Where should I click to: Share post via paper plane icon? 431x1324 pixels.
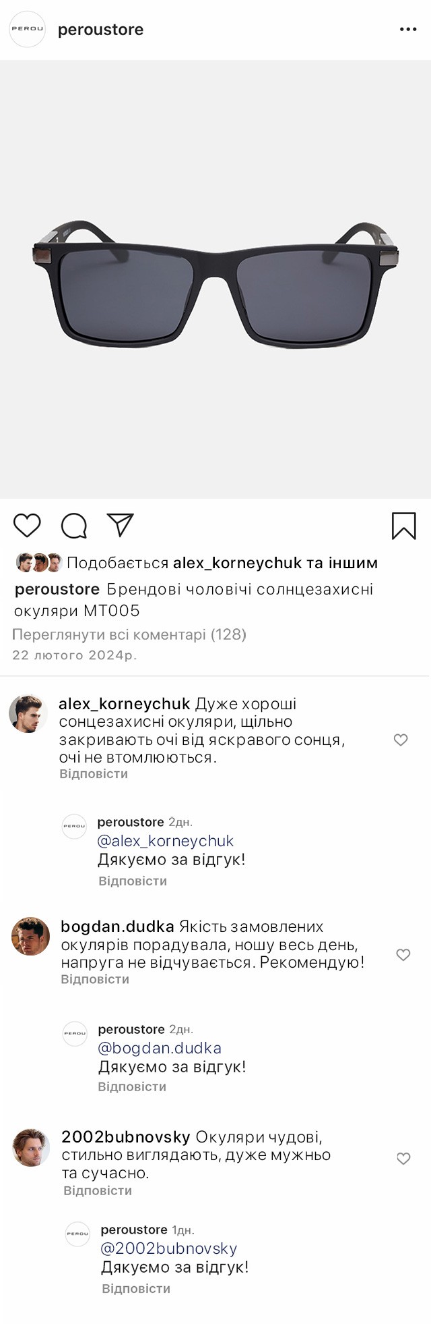point(120,525)
